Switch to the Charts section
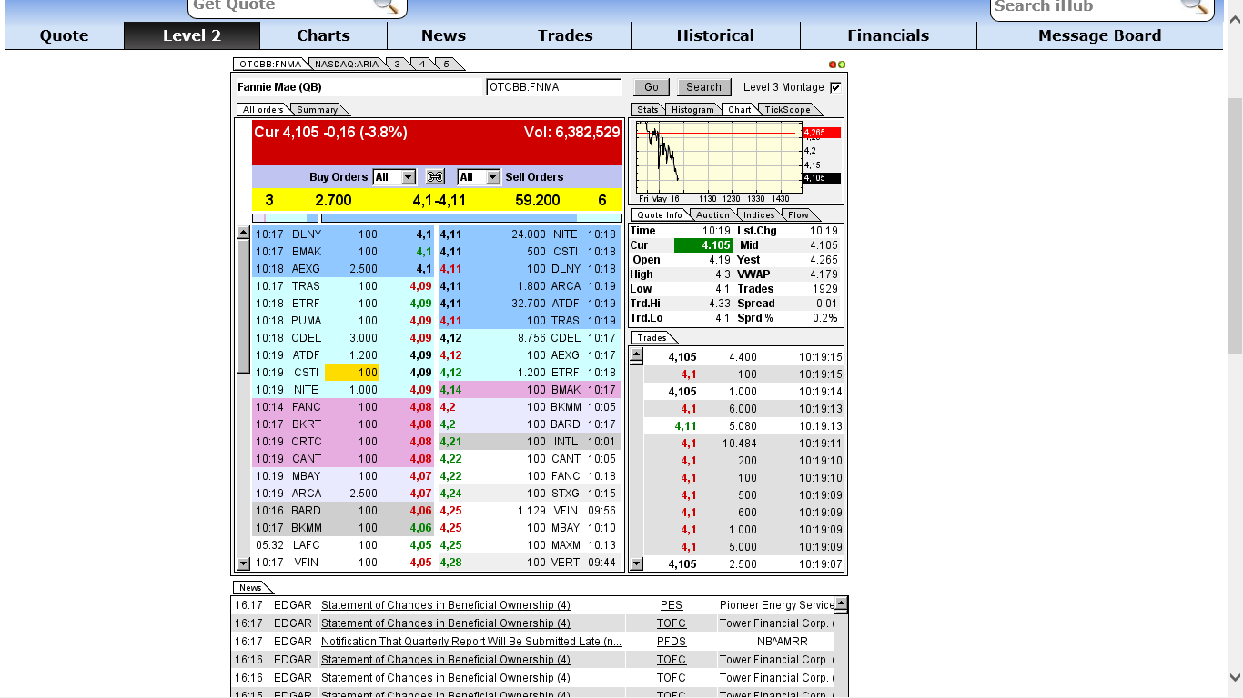1243x698 pixels. coord(323,35)
